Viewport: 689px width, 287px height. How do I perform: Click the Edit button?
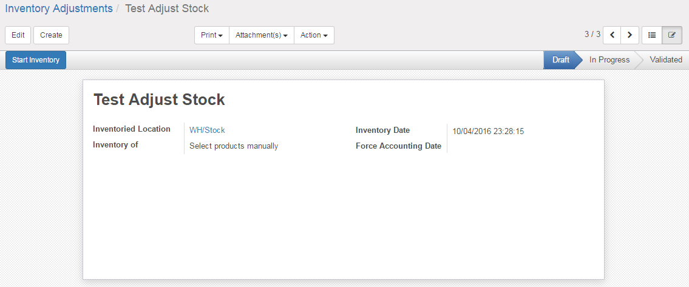[x=18, y=35]
